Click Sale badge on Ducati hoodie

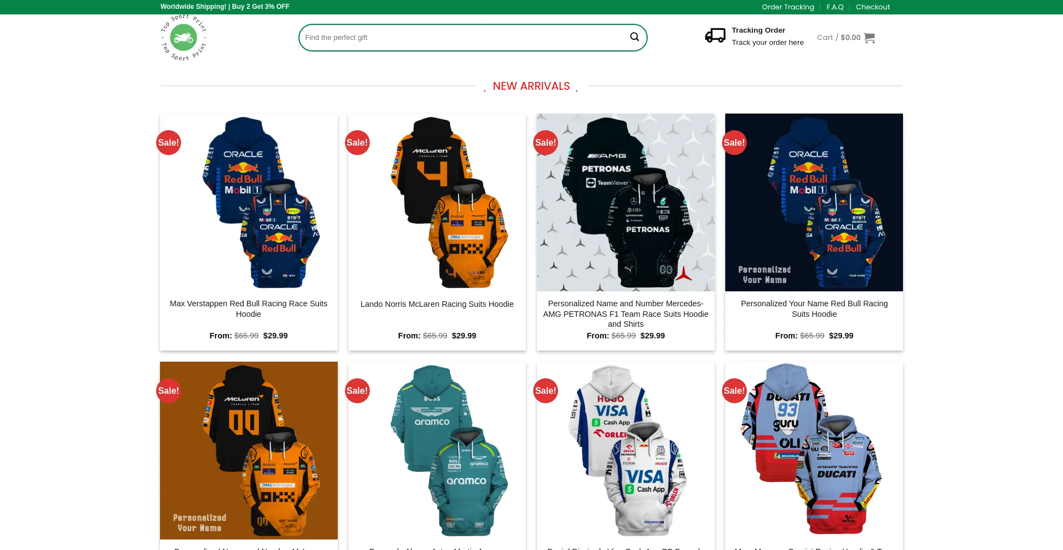point(734,391)
